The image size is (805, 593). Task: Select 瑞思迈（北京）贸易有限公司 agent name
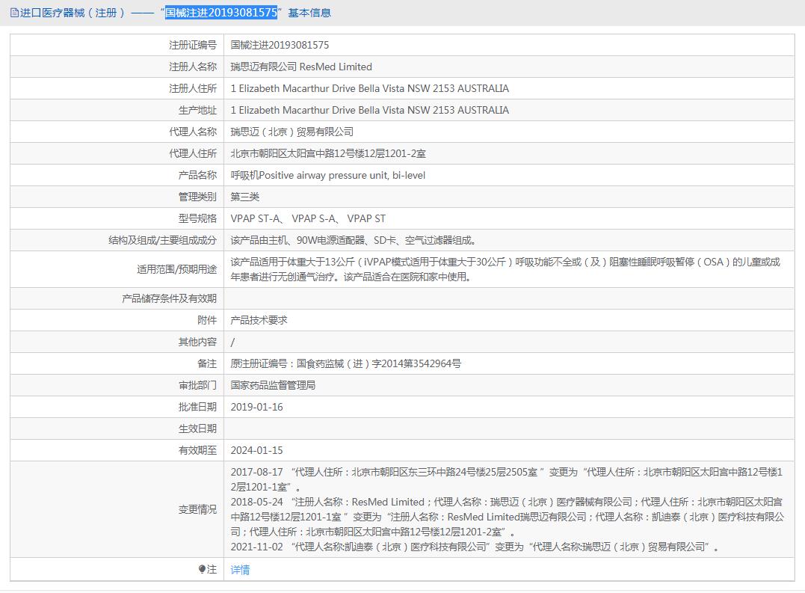(x=292, y=132)
